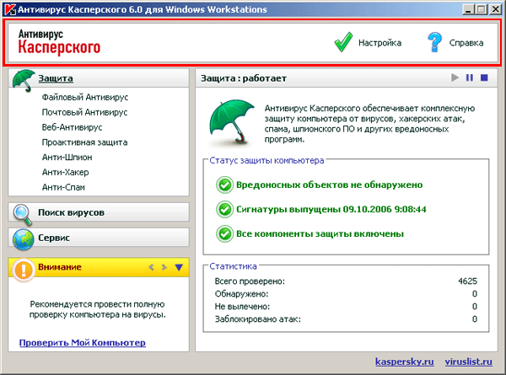Show previous notification with left arrow

pyautogui.click(x=151, y=267)
